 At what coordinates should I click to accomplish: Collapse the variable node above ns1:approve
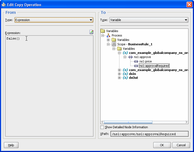pyautogui.click(x=119, y=53)
